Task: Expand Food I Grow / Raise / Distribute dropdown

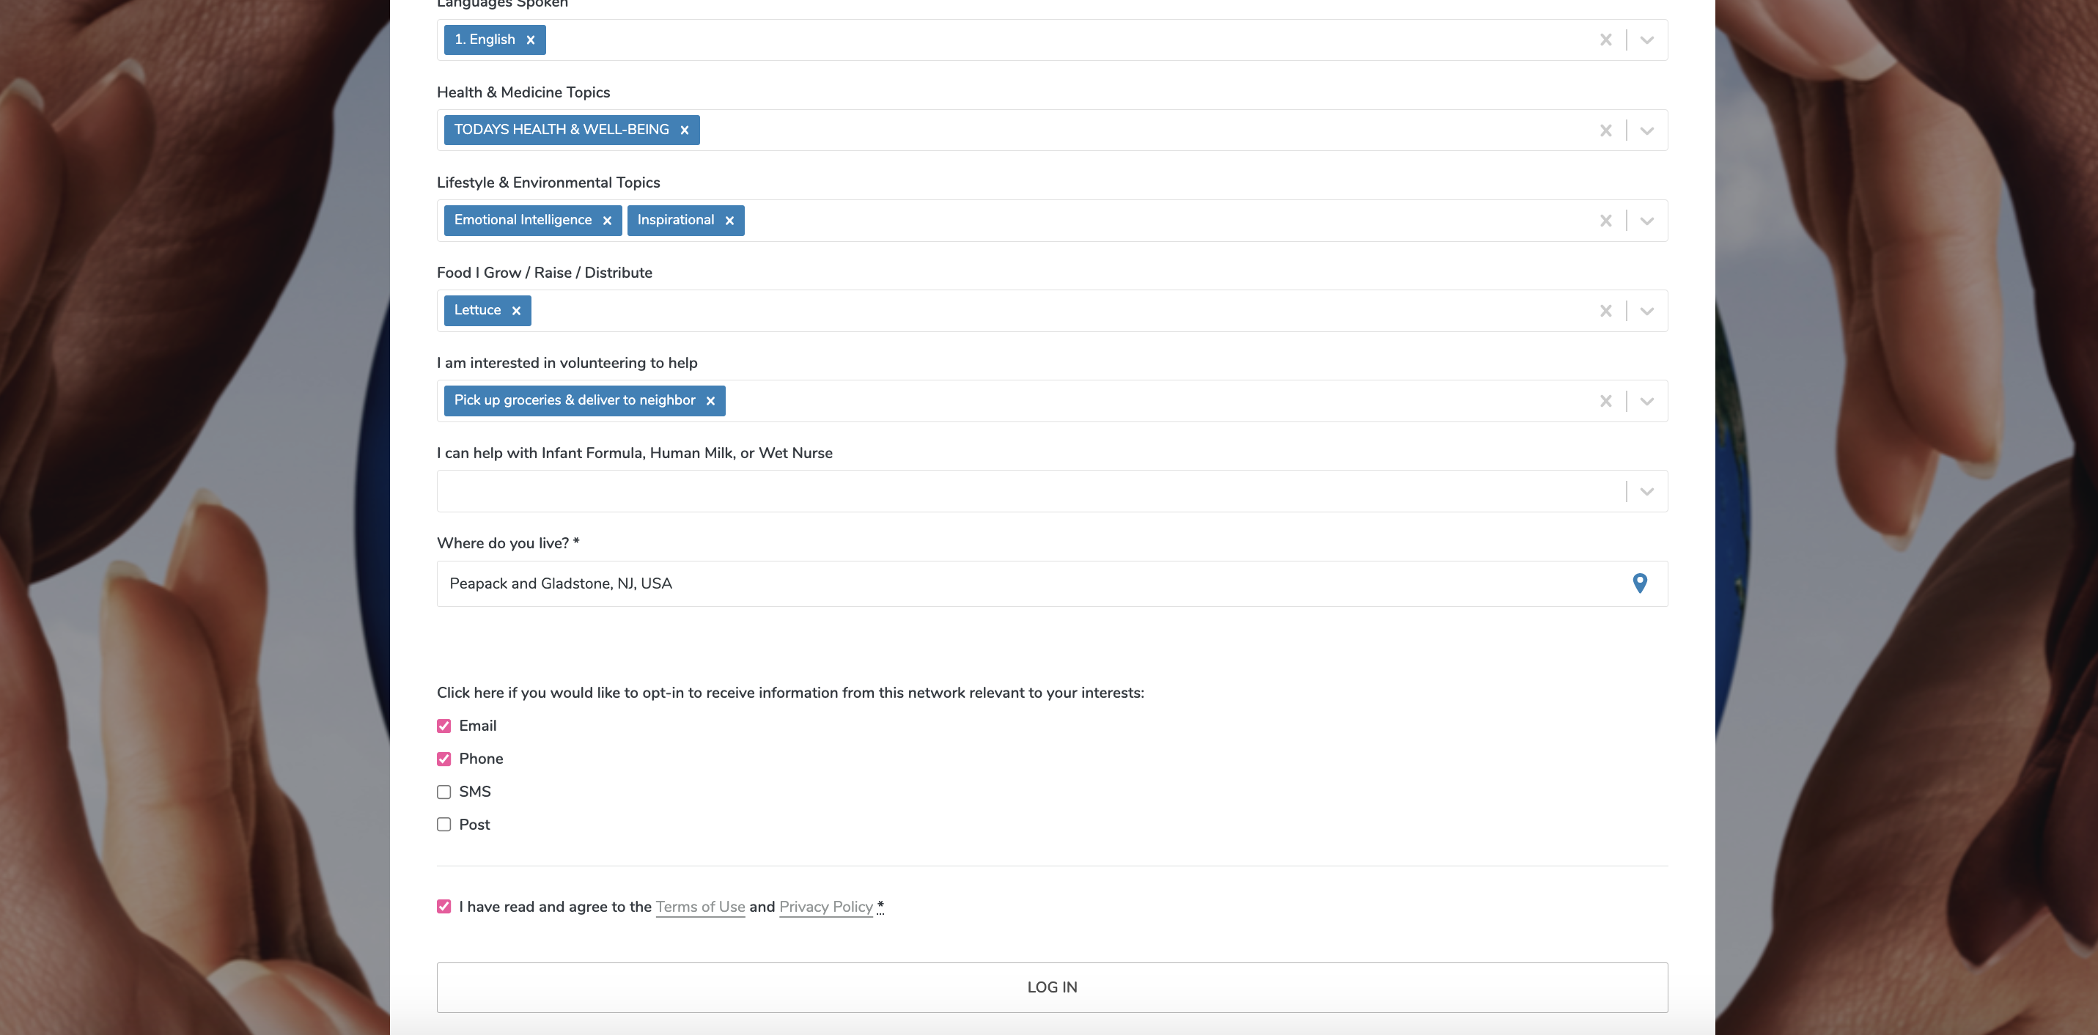Action: pos(1646,311)
